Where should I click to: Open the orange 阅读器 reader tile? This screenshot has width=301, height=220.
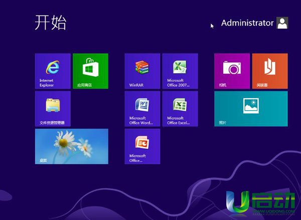click(270, 71)
